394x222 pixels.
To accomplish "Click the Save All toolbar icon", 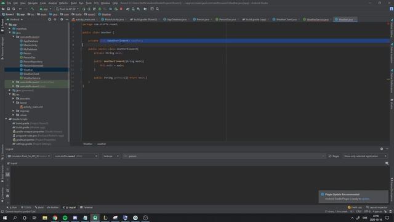I will [x=8, y=9].
